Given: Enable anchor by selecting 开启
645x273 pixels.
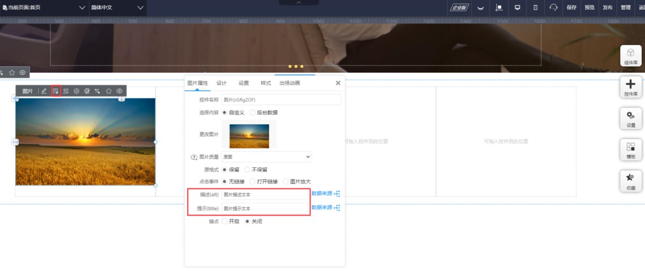Looking at the screenshot, I should pyautogui.click(x=225, y=221).
